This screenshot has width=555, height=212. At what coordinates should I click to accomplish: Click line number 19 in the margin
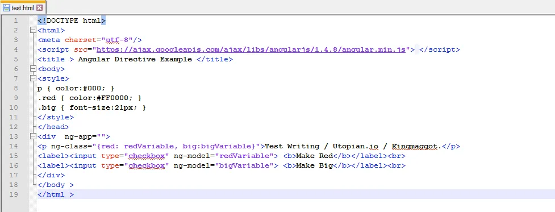click(x=13, y=194)
